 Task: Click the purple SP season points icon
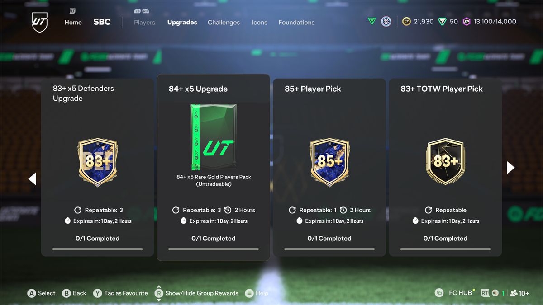coord(467,22)
